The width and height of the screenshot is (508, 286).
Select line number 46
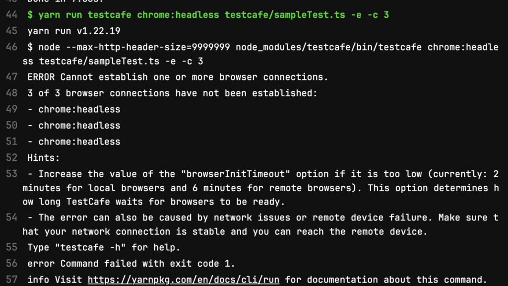point(12,47)
